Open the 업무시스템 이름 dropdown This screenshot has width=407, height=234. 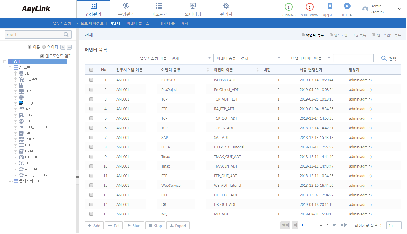click(191, 58)
